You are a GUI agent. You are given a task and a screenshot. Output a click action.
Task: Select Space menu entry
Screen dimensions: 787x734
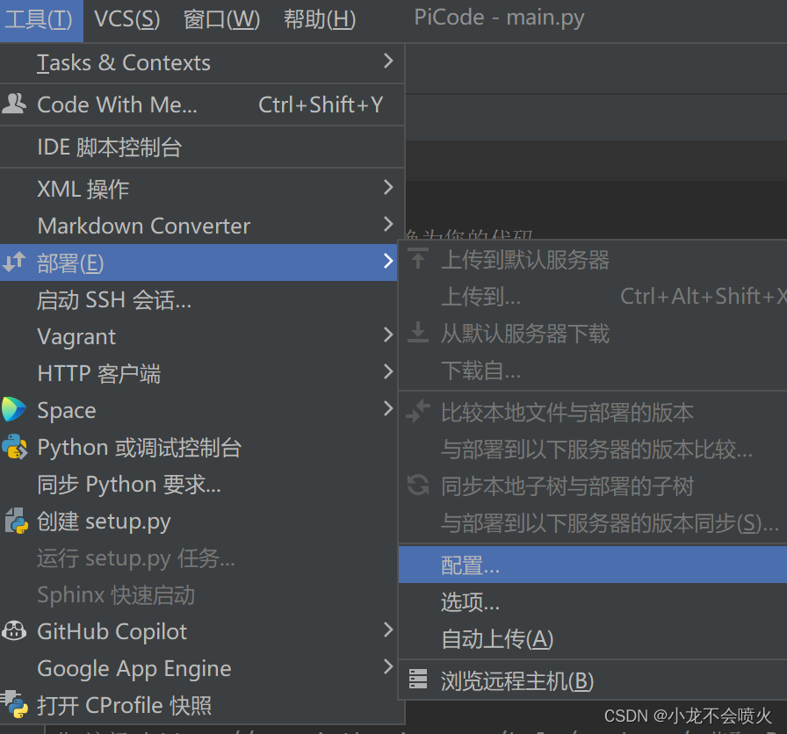[199, 410]
